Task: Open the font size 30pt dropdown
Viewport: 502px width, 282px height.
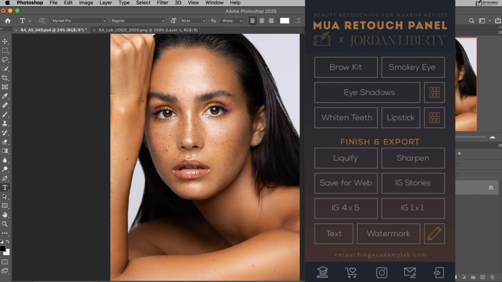Action: click(x=203, y=20)
